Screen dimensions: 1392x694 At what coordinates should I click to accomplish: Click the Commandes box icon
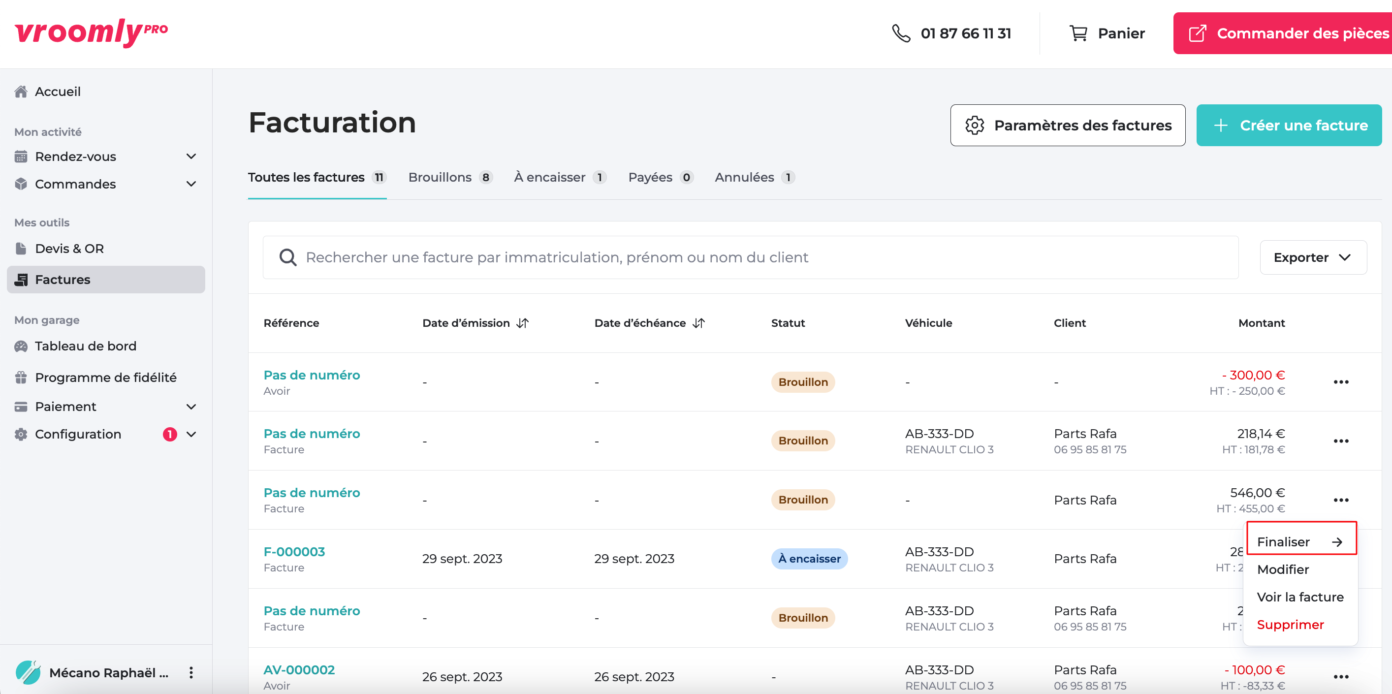pyautogui.click(x=21, y=184)
